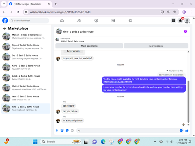Open Kayla's 2 Beds 2 Baths conversation
The image size is (195, 146).
(x=26, y=67)
